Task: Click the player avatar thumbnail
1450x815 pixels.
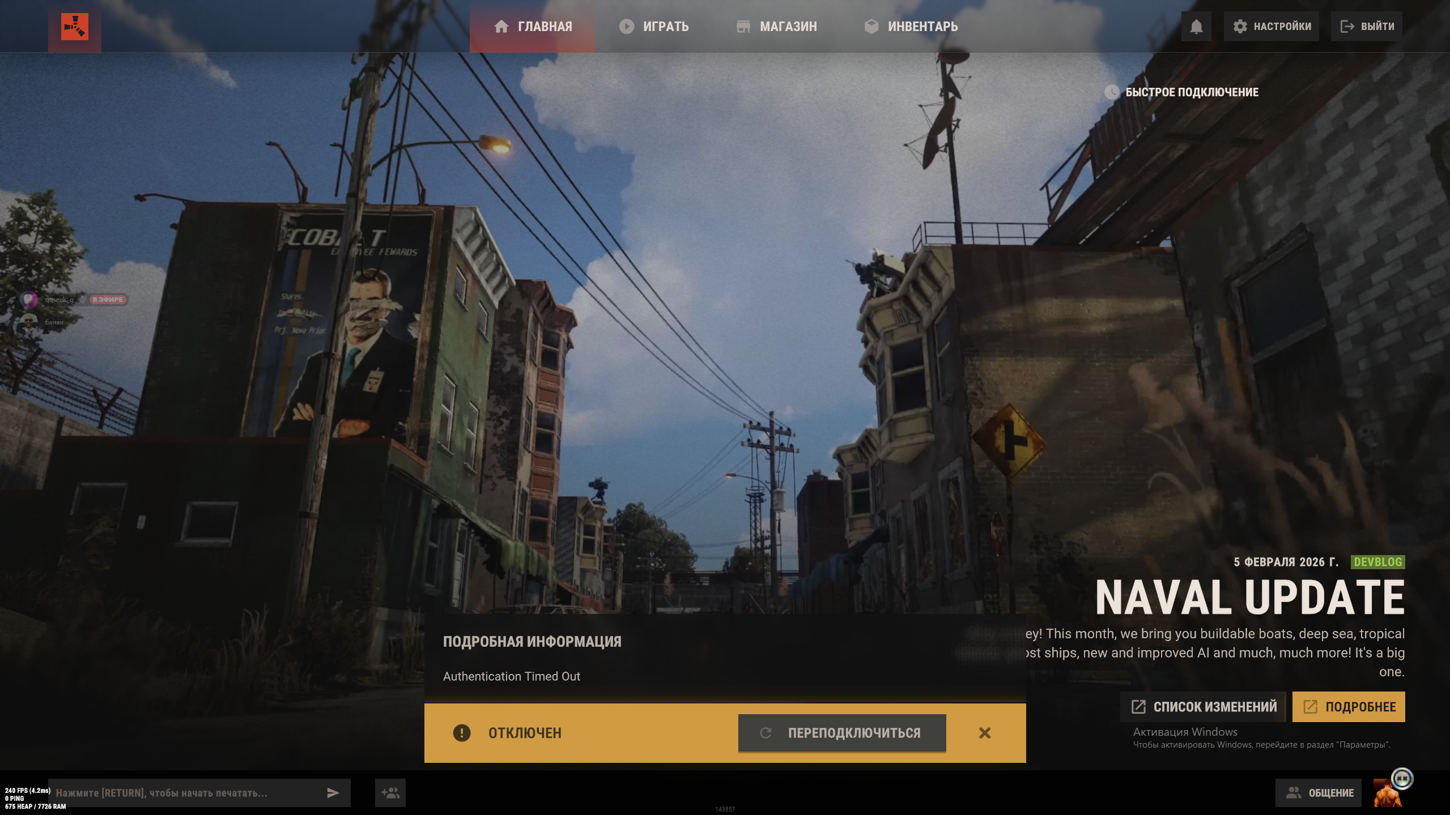Action: [x=1388, y=793]
